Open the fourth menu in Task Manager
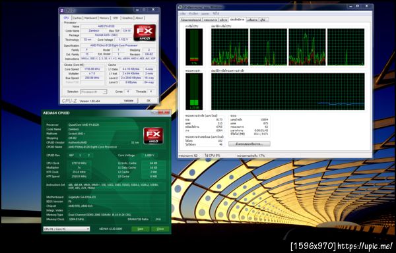This screenshot has width=396, height=253. point(215,14)
